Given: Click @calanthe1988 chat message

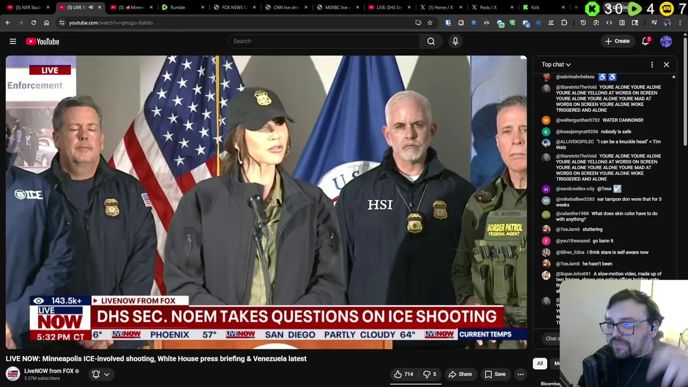Looking at the screenshot, I should [606, 217].
